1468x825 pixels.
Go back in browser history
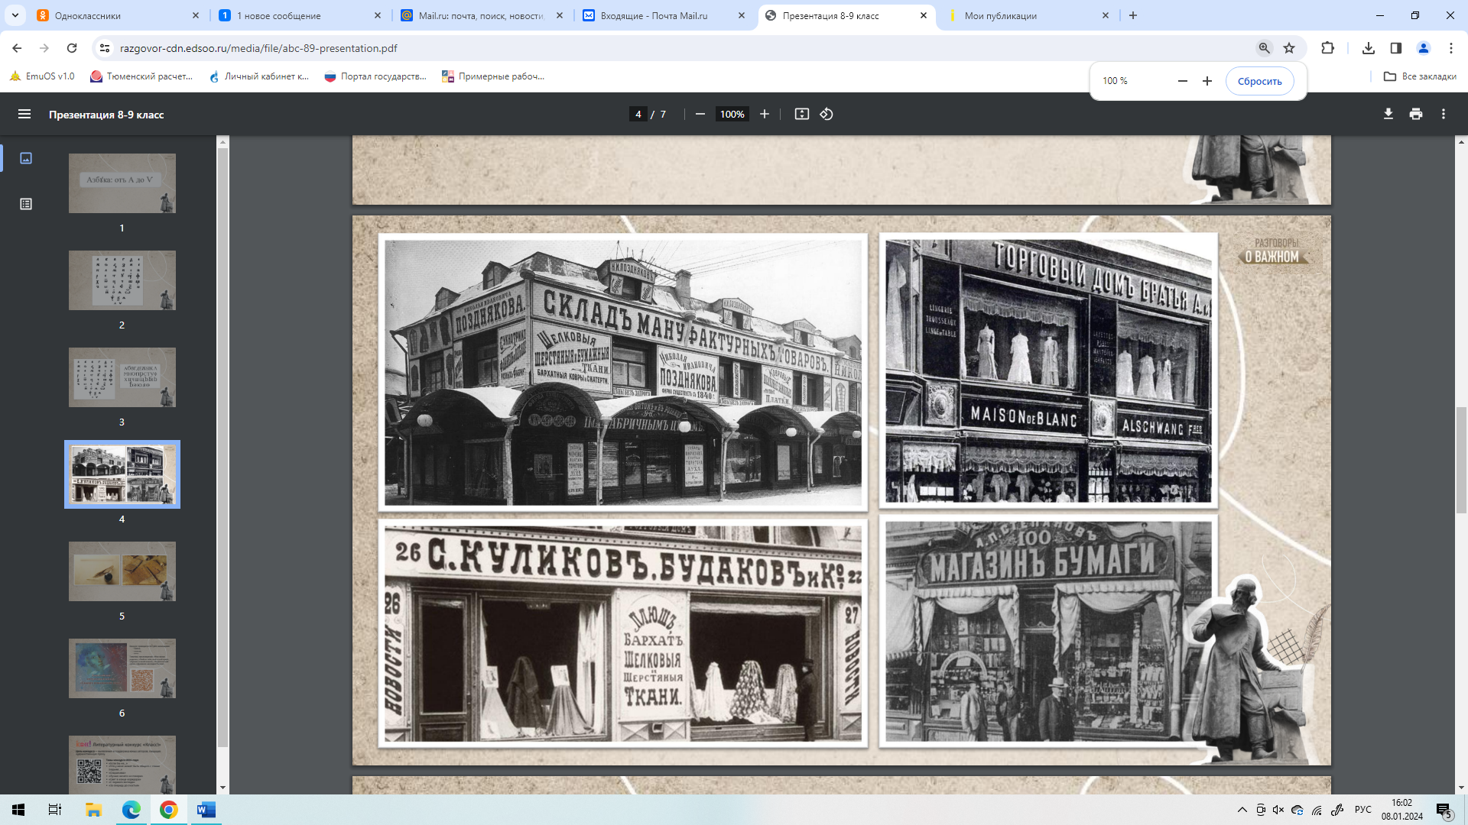[17, 48]
